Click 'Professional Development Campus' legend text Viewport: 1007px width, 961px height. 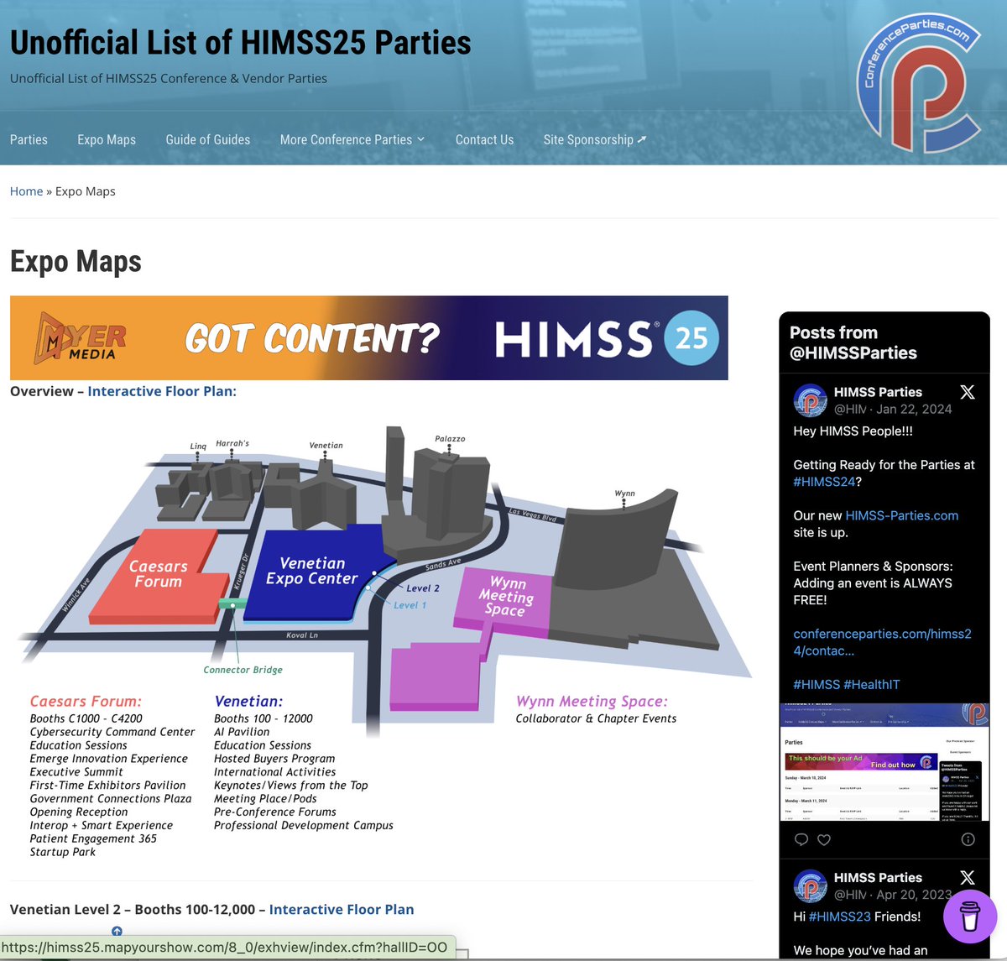(x=304, y=825)
